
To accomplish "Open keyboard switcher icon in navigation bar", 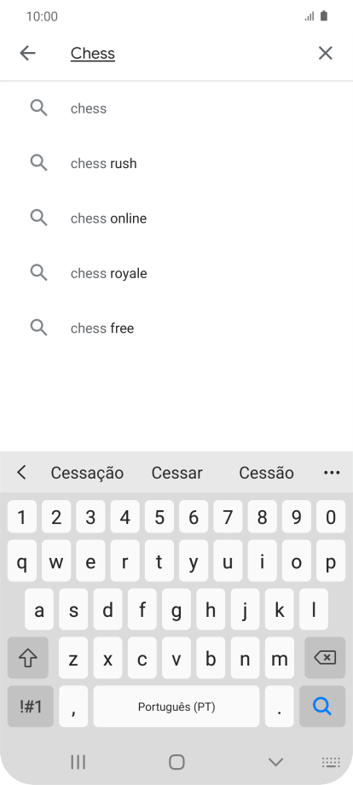I will [331, 762].
